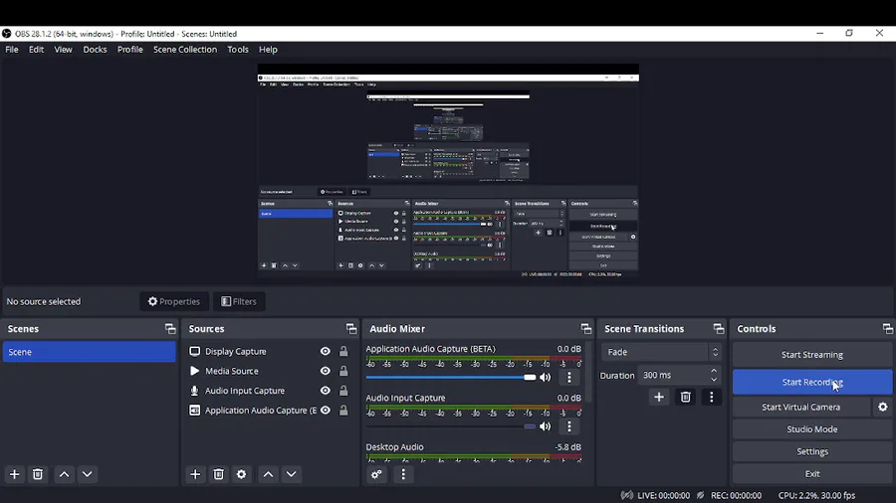896x503 pixels.
Task: Click Start Streaming button
Action: click(812, 354)
